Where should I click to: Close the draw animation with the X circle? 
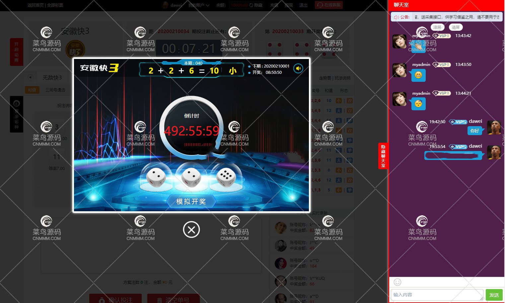[191, 229]
